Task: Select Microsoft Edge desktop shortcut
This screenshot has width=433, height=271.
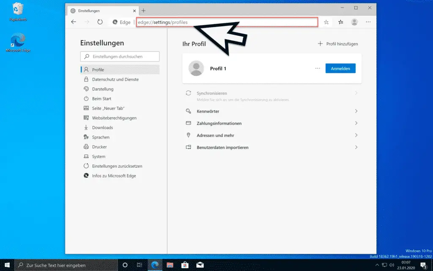Action: (x=18, y=42)
